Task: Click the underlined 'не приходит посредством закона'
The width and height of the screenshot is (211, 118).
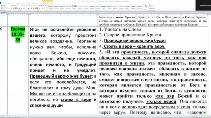Action: [156, 107]
